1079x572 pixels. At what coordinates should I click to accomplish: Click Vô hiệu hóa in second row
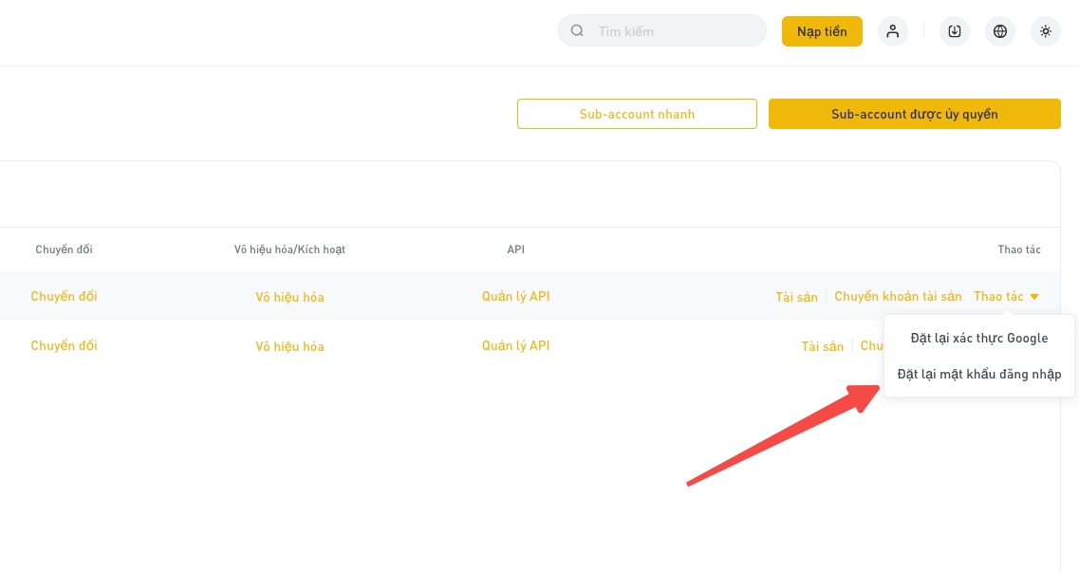pos(289,346)
